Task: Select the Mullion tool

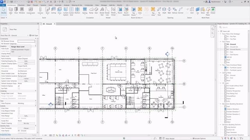Action: click(x=77, y=10)
